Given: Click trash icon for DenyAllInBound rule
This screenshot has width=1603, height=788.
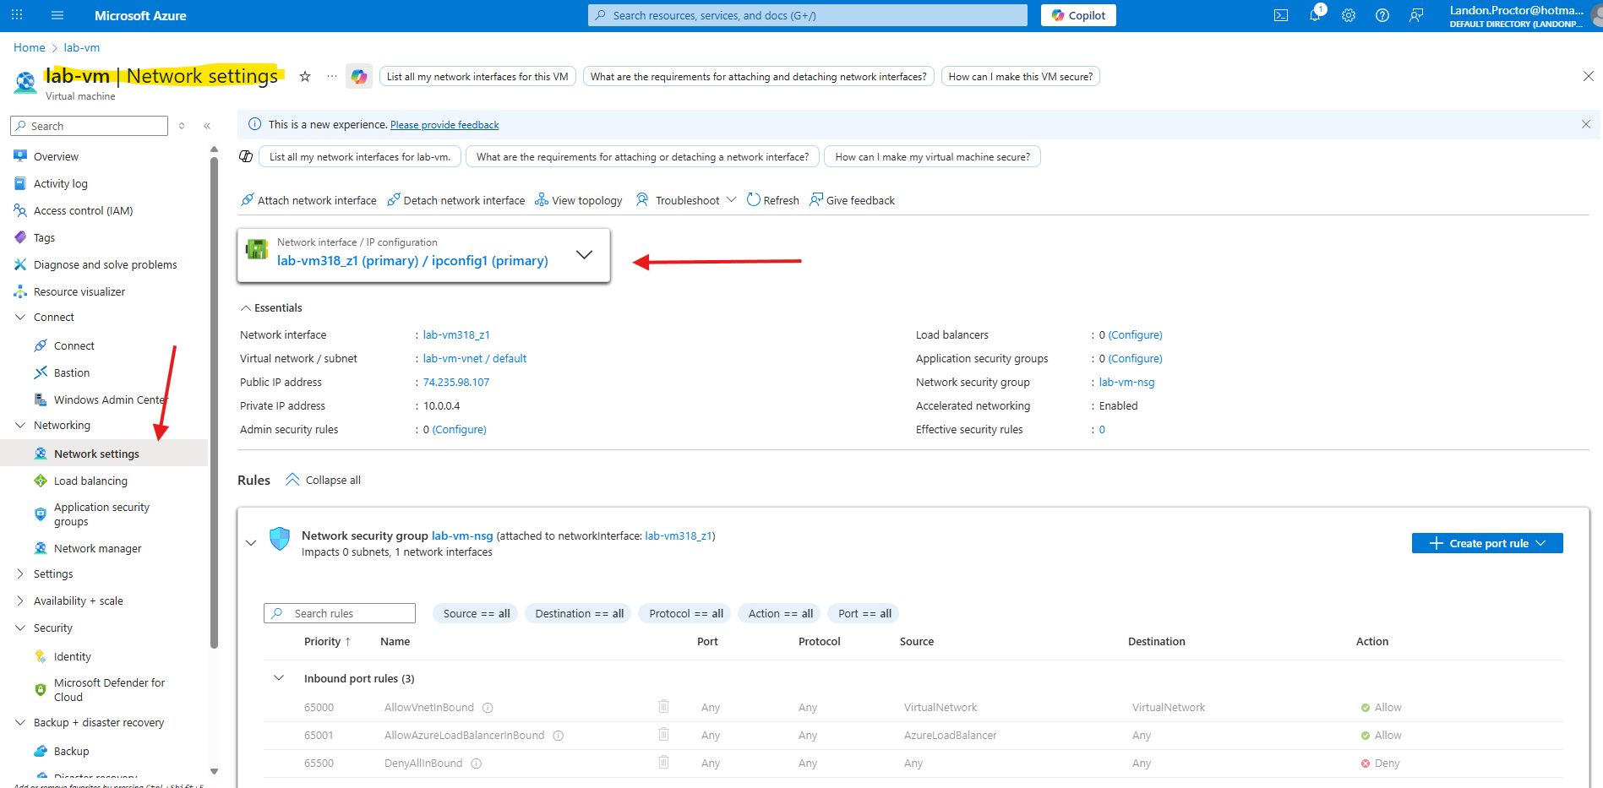Looking at the screenshot, I should point(663,762).
